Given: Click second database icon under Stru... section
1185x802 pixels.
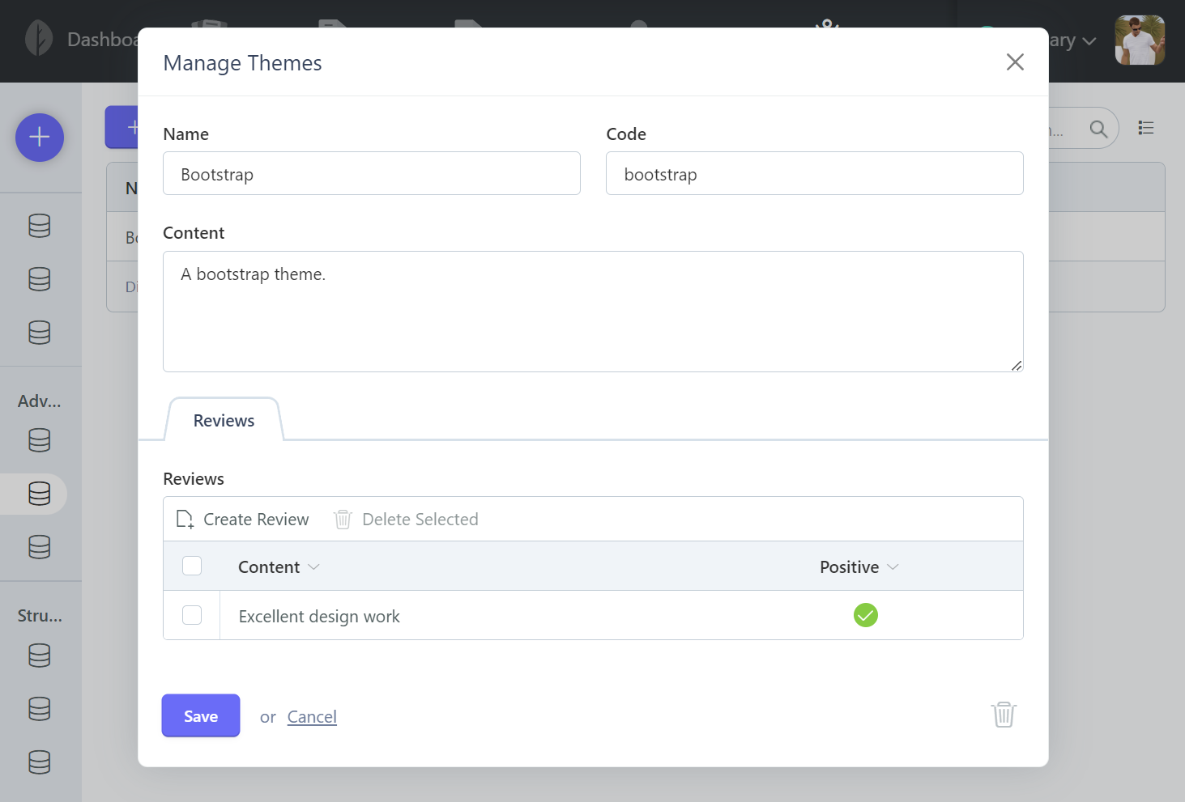Looking at the screenshot, I should 40,709.
